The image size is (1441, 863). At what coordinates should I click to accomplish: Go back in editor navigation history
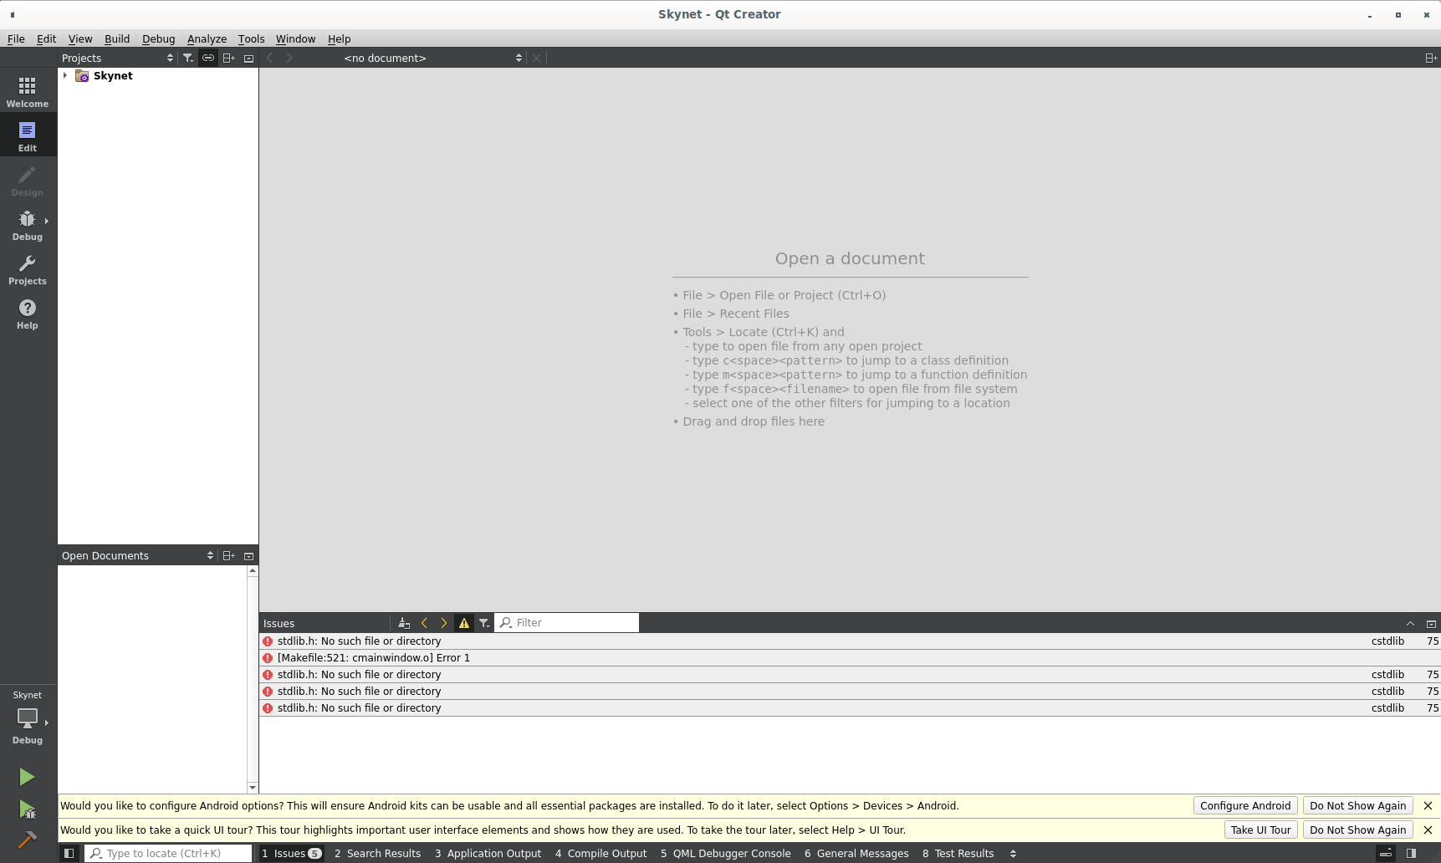click(x=270, y=58)
